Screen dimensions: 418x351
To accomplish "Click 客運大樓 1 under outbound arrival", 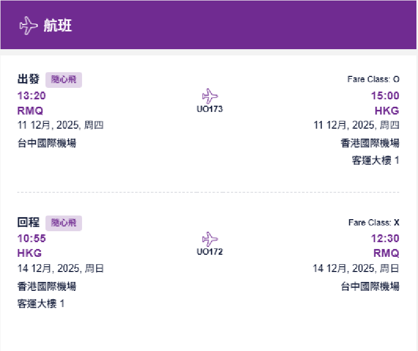I will [x=375, y=160].
